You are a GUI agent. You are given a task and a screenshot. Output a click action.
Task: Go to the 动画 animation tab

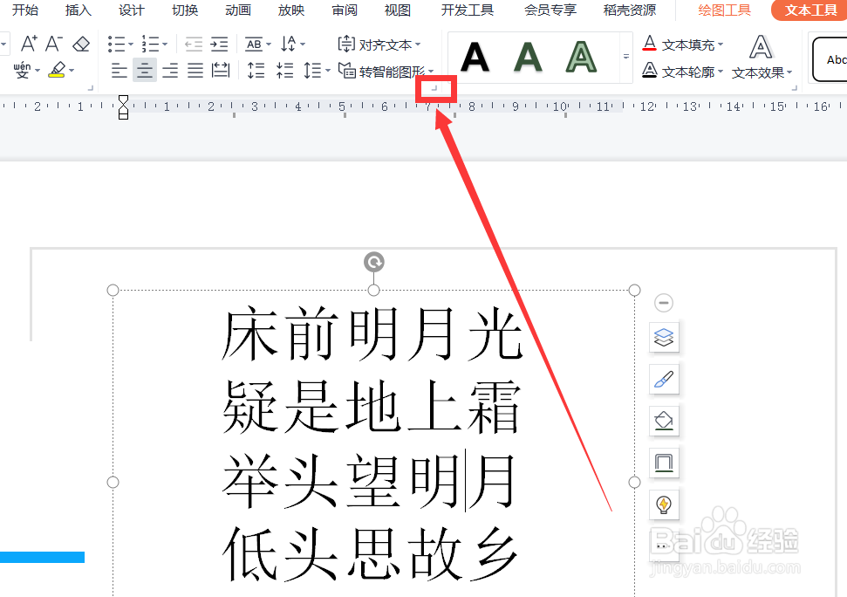[x=237, y=10]
